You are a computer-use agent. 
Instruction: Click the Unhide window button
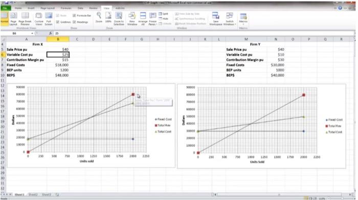pos(165,23)
